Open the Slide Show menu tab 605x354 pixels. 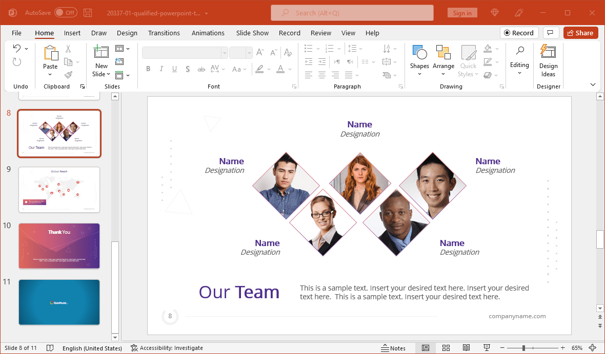[252, 32]
